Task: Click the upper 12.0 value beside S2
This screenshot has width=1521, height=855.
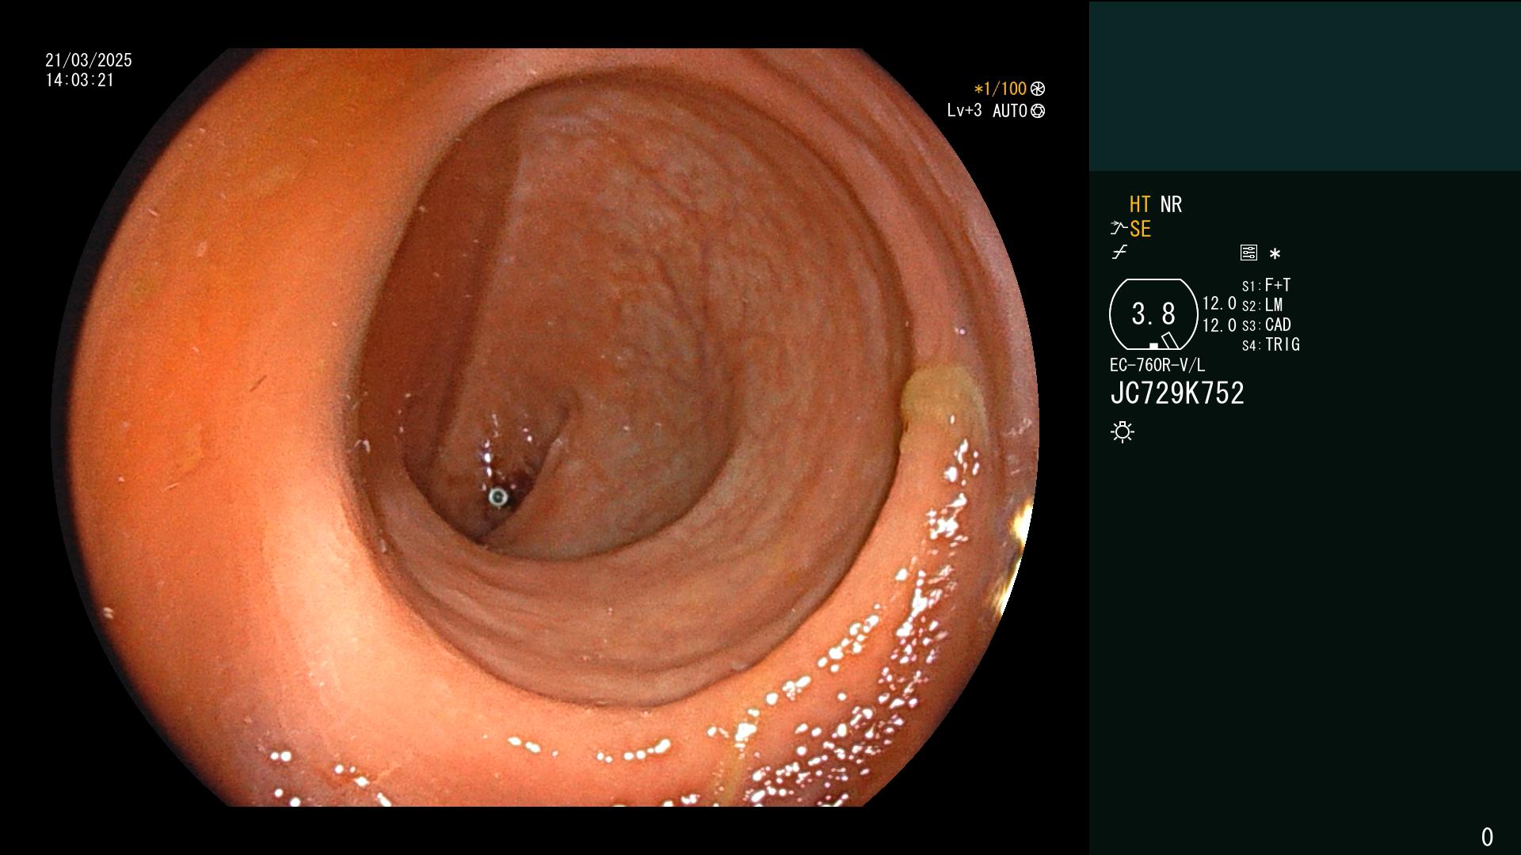Action: pyautogui.click(x=1219, y=303)
